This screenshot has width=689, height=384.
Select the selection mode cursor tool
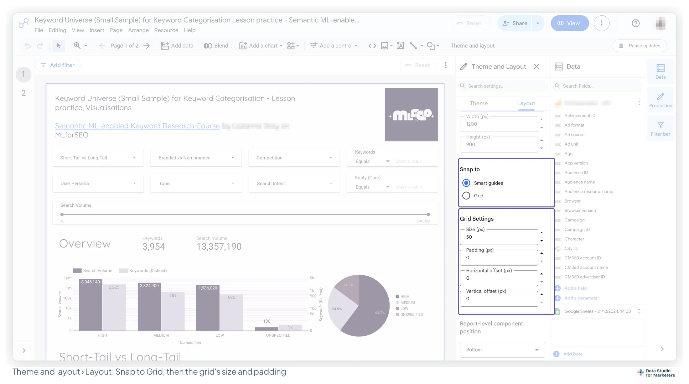coord(59,46)
